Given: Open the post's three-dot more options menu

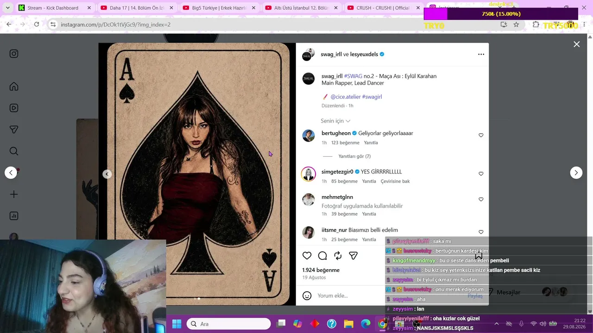Looking at the screenshot, I should pyautogui.click(x=481, y=54).
